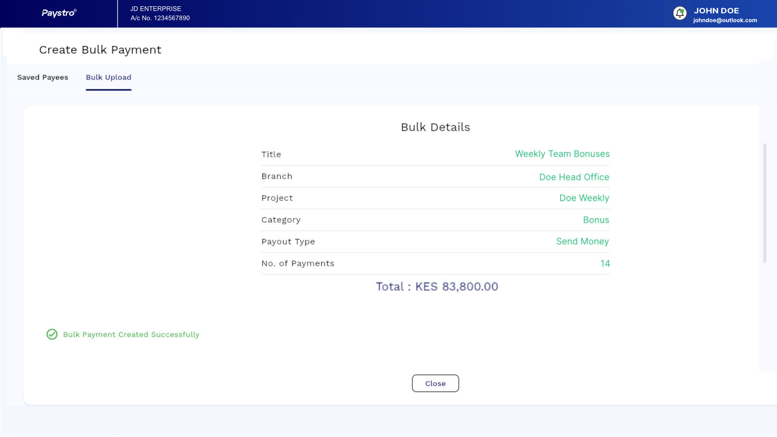Open the notifications bell icon
This screenshot has width=777, height=437.
679,14
